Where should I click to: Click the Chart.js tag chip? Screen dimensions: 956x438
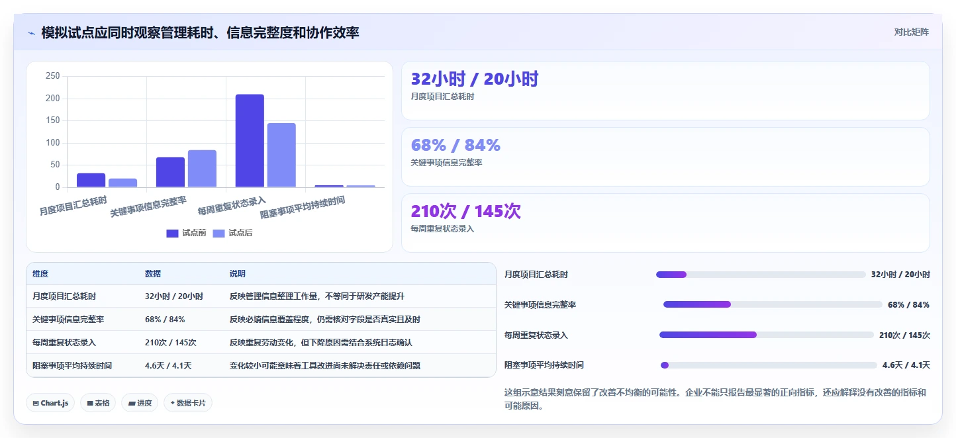click(x=50, y=403)
